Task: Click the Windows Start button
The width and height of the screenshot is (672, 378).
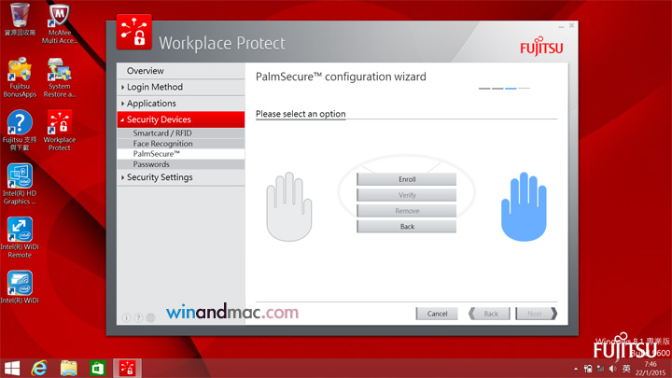Action: pyautogui.click(x=12, y=368)
